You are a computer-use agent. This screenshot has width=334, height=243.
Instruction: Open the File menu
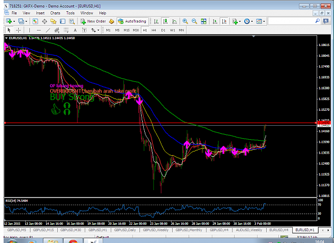point(14,13)
